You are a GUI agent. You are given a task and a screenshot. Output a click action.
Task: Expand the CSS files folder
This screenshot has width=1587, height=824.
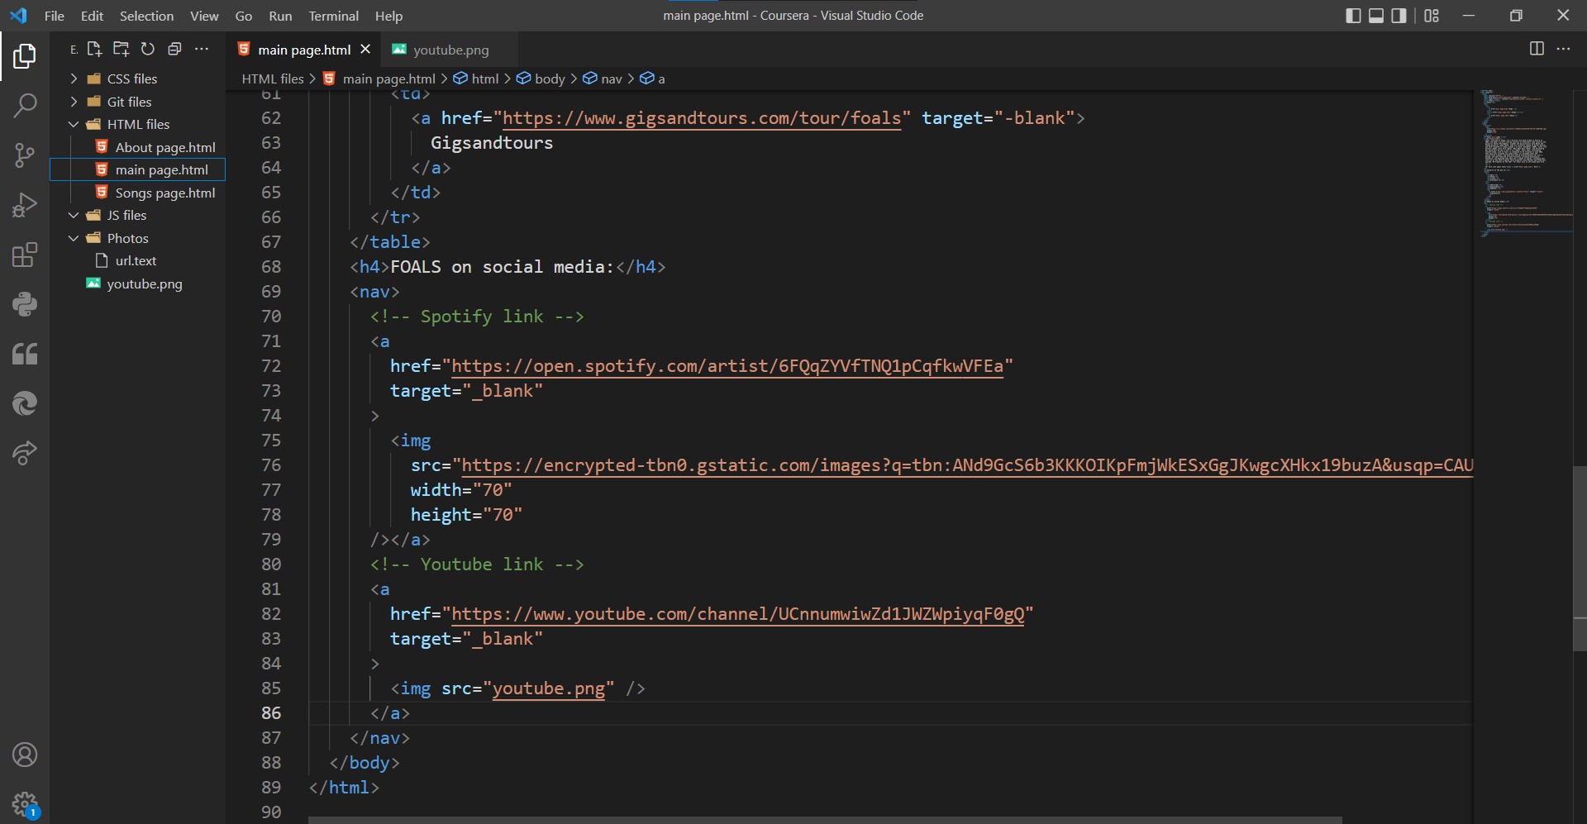tap(131, 79)
